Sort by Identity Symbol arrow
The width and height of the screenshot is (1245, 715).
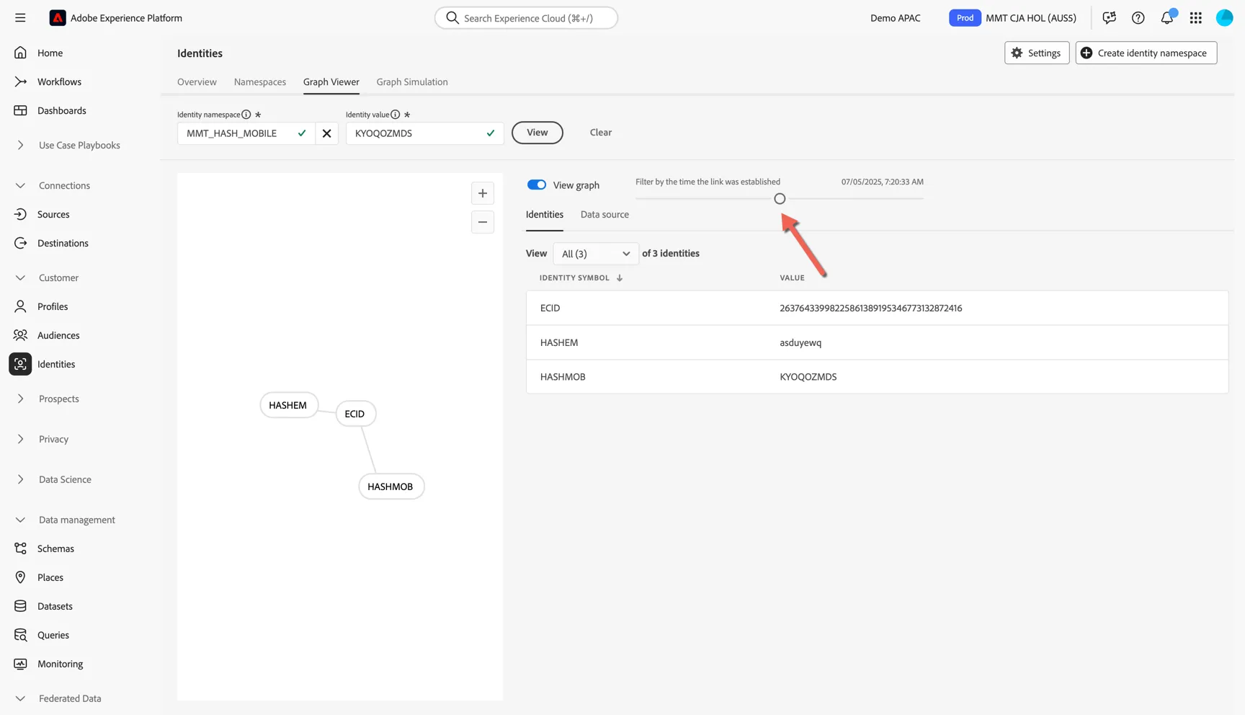click(620, 277)
